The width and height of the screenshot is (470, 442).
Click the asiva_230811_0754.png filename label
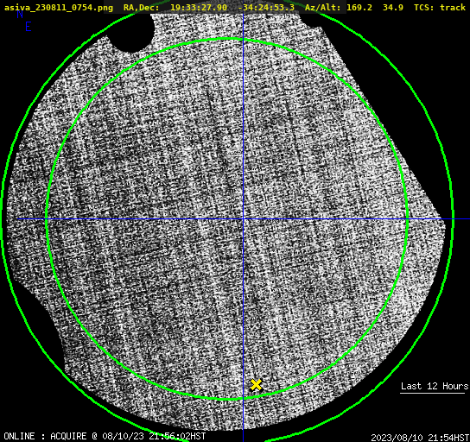59,7
